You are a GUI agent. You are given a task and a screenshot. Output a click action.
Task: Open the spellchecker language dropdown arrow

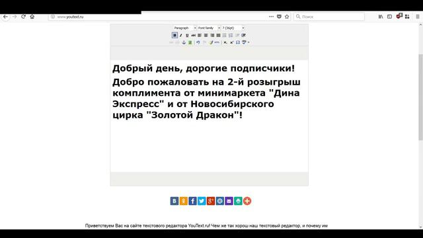249,42
